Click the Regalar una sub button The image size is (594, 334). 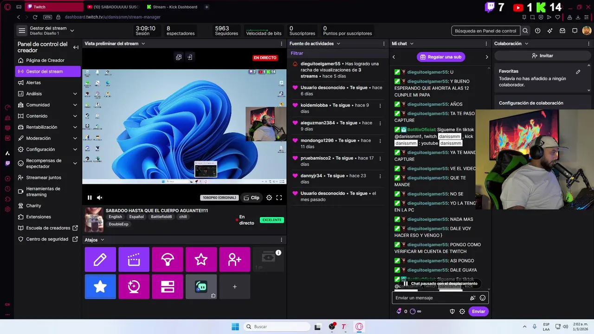coord(441,57)
